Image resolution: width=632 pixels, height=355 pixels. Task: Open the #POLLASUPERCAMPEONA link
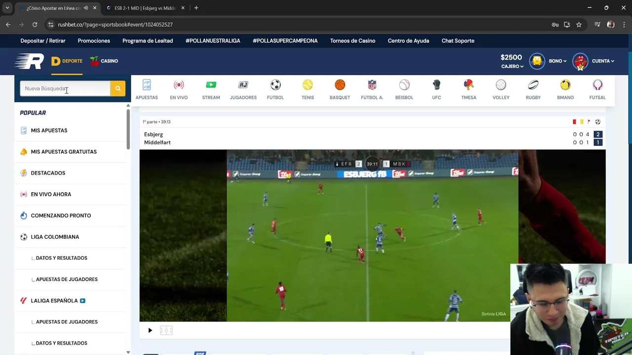click(285, 41)
